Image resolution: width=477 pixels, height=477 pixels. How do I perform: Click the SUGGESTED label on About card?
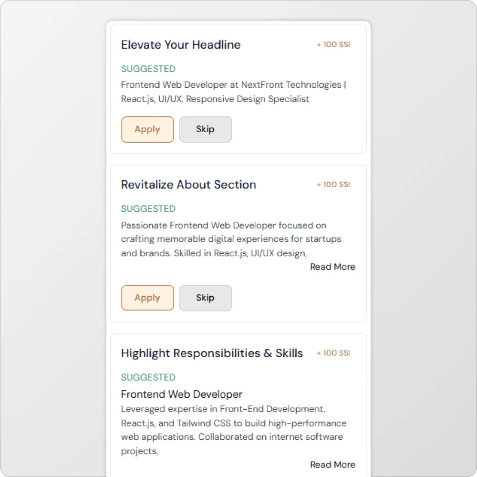coord(148,208)
